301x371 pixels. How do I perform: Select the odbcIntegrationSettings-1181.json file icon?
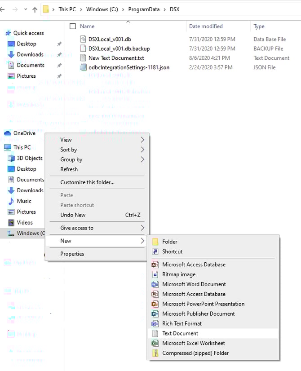click(83, 67)
